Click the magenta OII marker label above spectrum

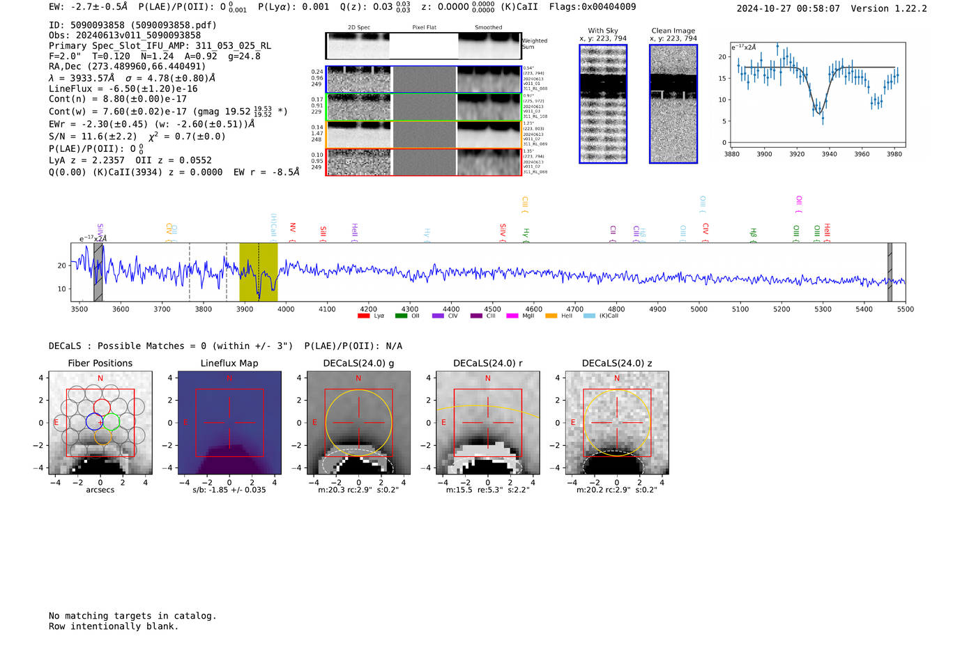point(799,204)
